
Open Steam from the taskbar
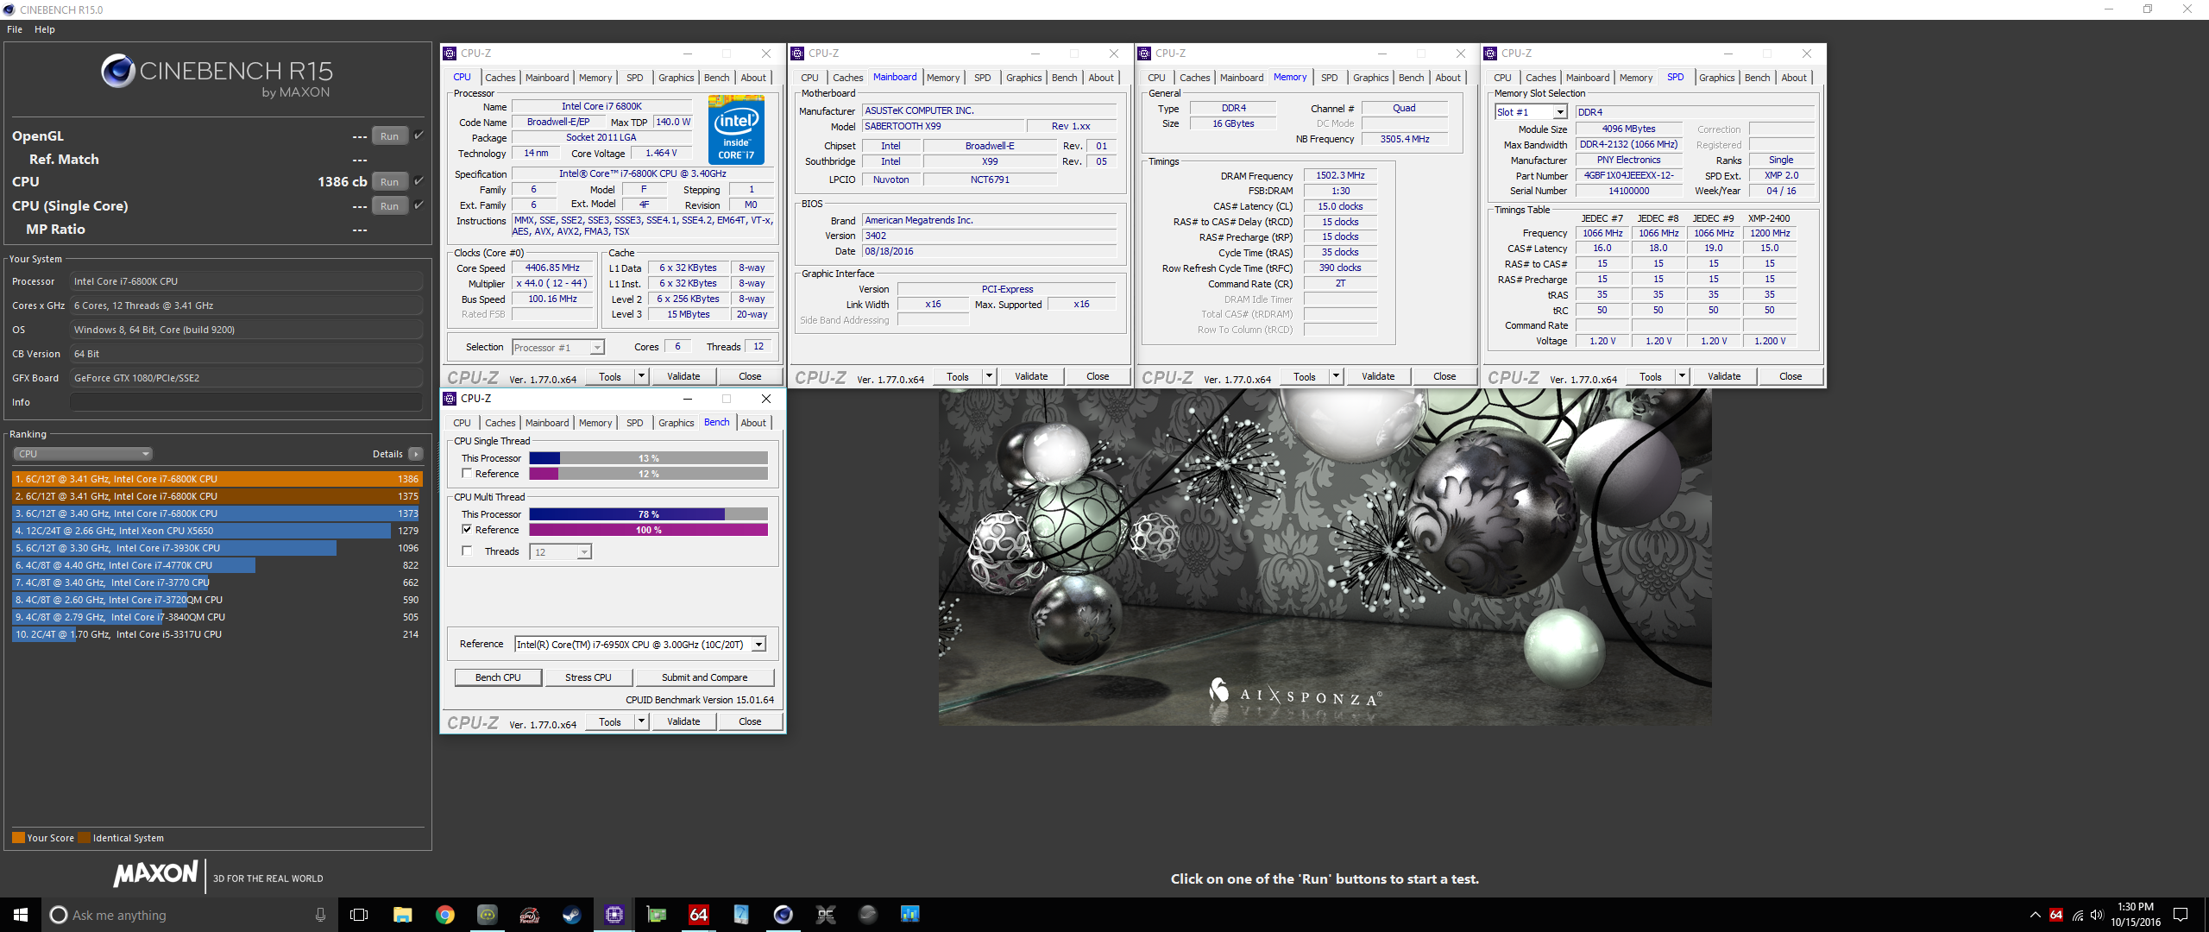(x=571, y=915)
